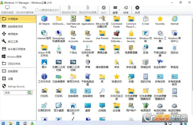Click the 执行 run button
Screen dimensions: 193x125
104,10
